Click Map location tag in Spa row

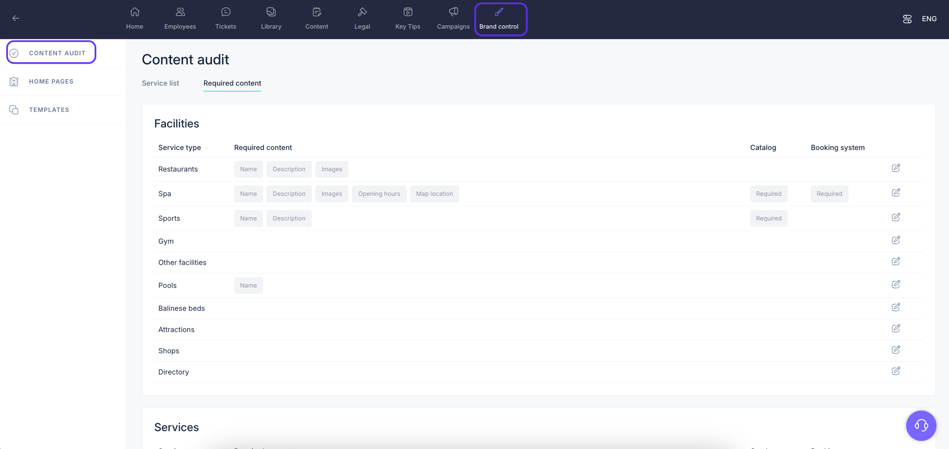[x=434, y=194]
